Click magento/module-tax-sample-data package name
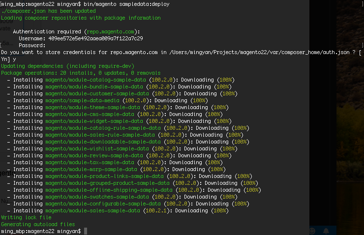 pyautogui.click(x=90, y=162)
